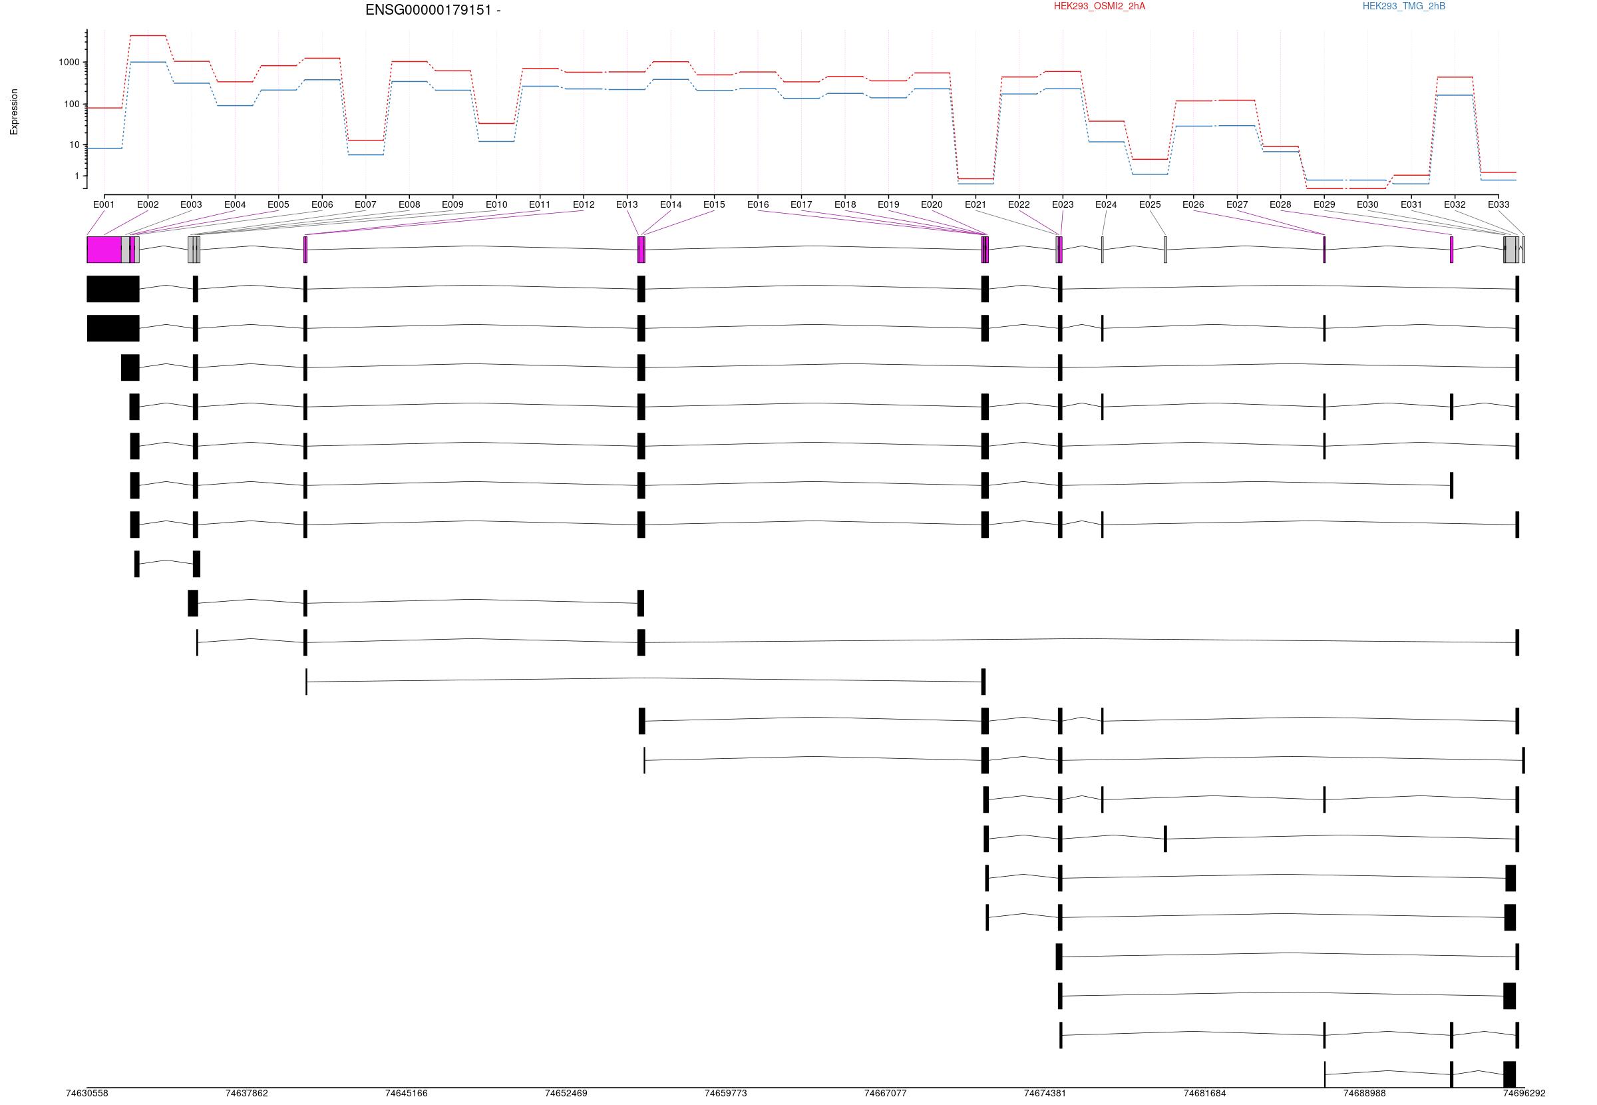Click the exon label E010
The height and width of the screenshot is (1105, 1597).
pyautogui.click(x=496, y=205)
